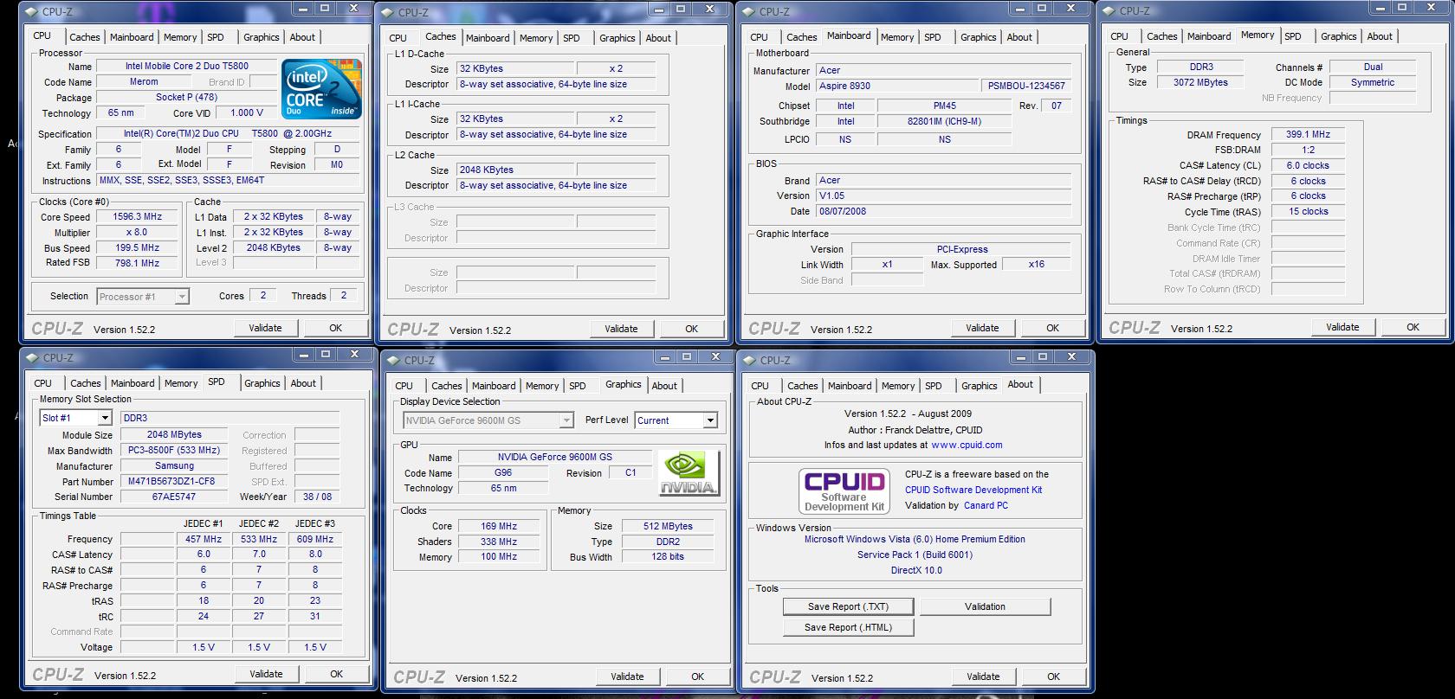The width and height of the screenshot is (1455, 699).
Task: Click the Validation button under Tools
Action: point(985,606)
